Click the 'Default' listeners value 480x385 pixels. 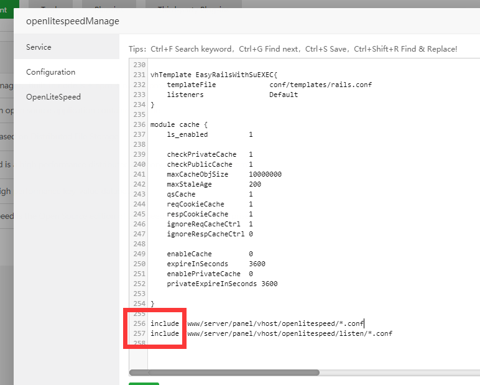point(284,95)
